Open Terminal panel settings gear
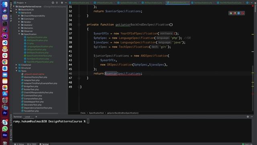Image resolution: width=257 pixels, height=145 pixels. coord(248,117)
